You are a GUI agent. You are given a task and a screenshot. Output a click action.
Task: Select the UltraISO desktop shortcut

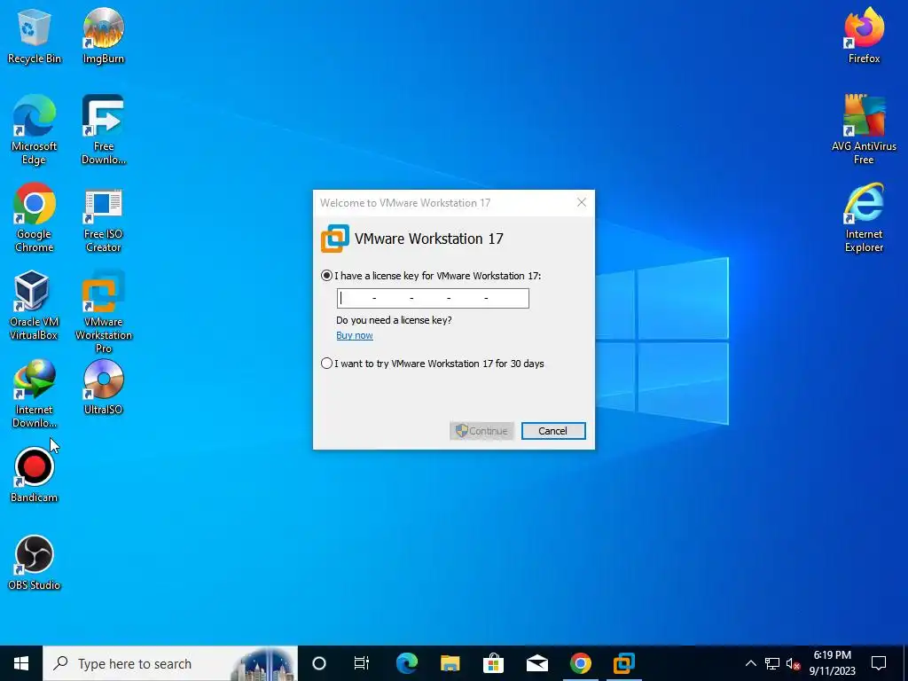tap(103, 387)
